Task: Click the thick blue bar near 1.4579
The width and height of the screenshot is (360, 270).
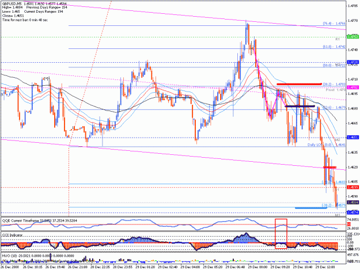Action: point(311,208)
